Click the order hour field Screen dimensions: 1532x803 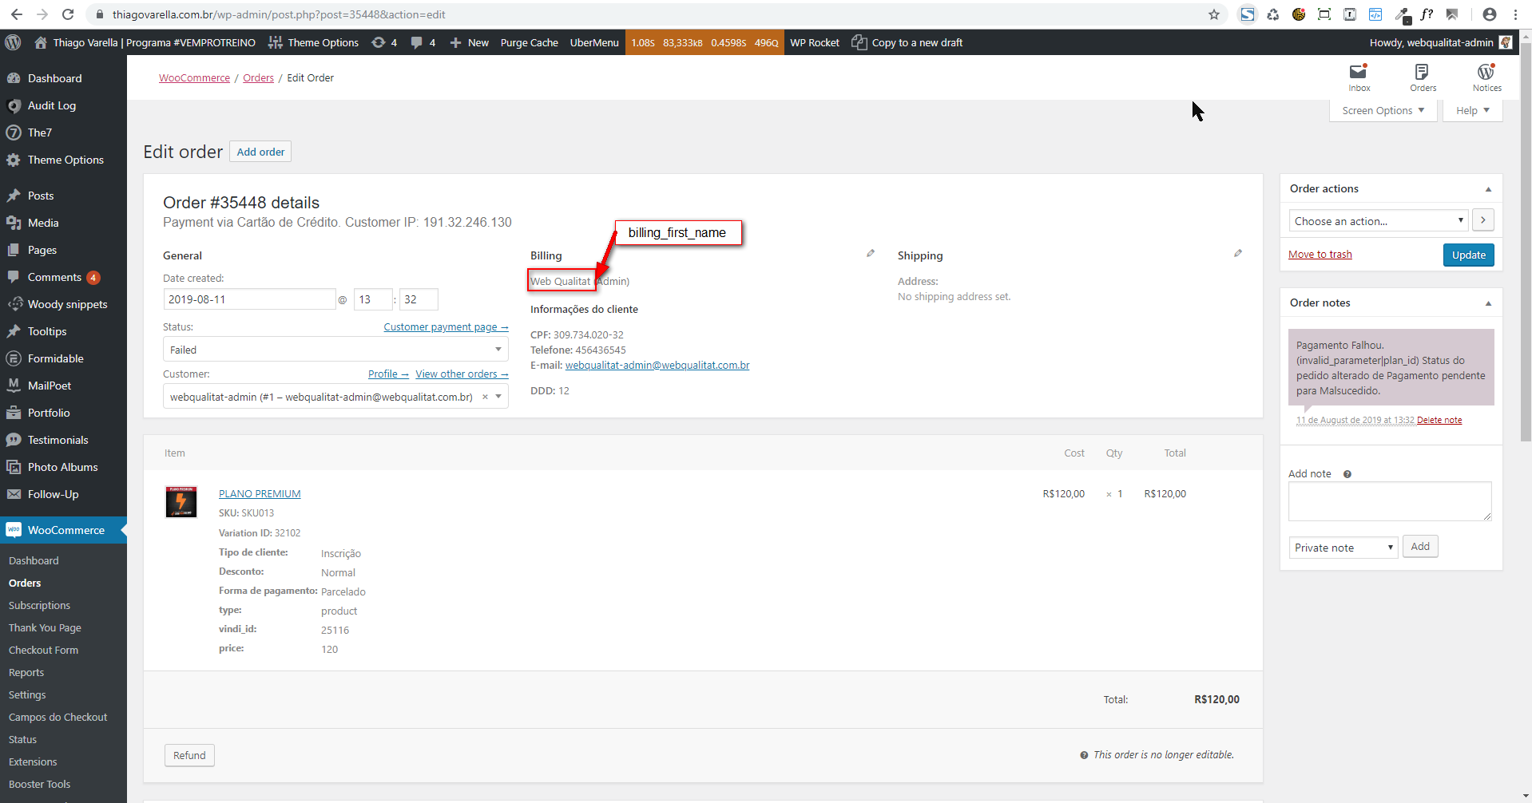(373, 299)
